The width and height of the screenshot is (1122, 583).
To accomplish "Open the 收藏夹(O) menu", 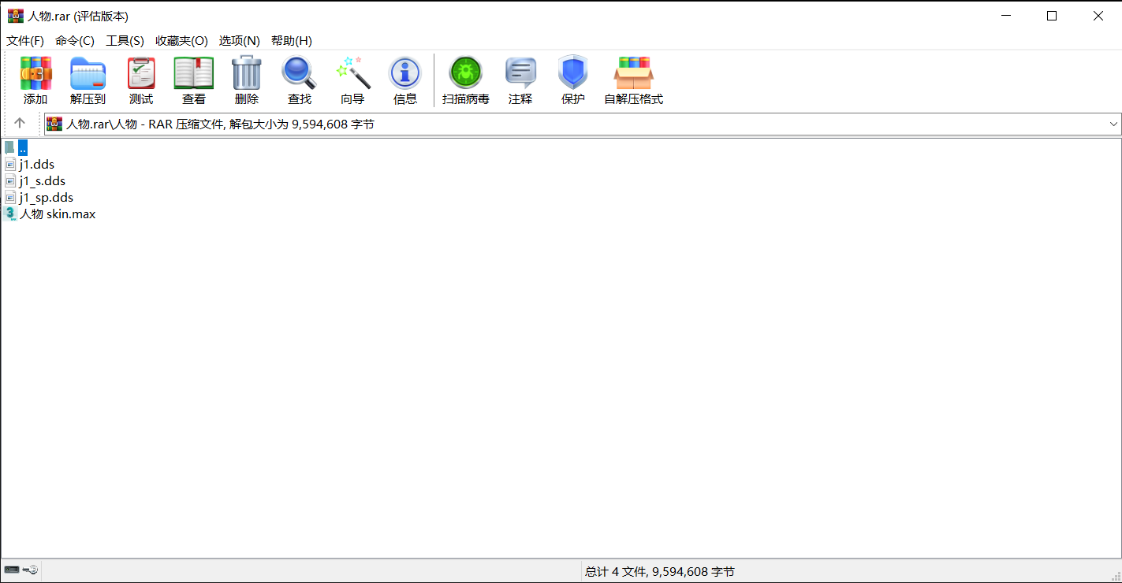I will click(182, 41).
